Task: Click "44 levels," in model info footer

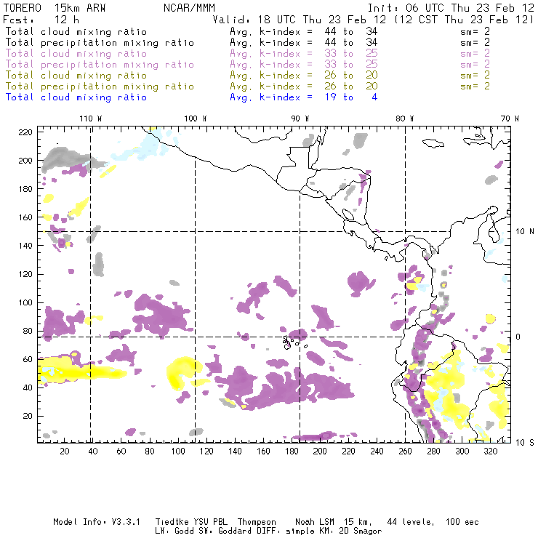Action: [x=411, y=522]
